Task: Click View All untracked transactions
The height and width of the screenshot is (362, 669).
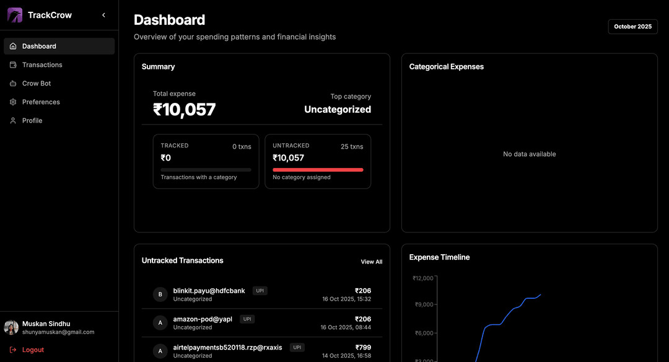Action: coord(371,262)
